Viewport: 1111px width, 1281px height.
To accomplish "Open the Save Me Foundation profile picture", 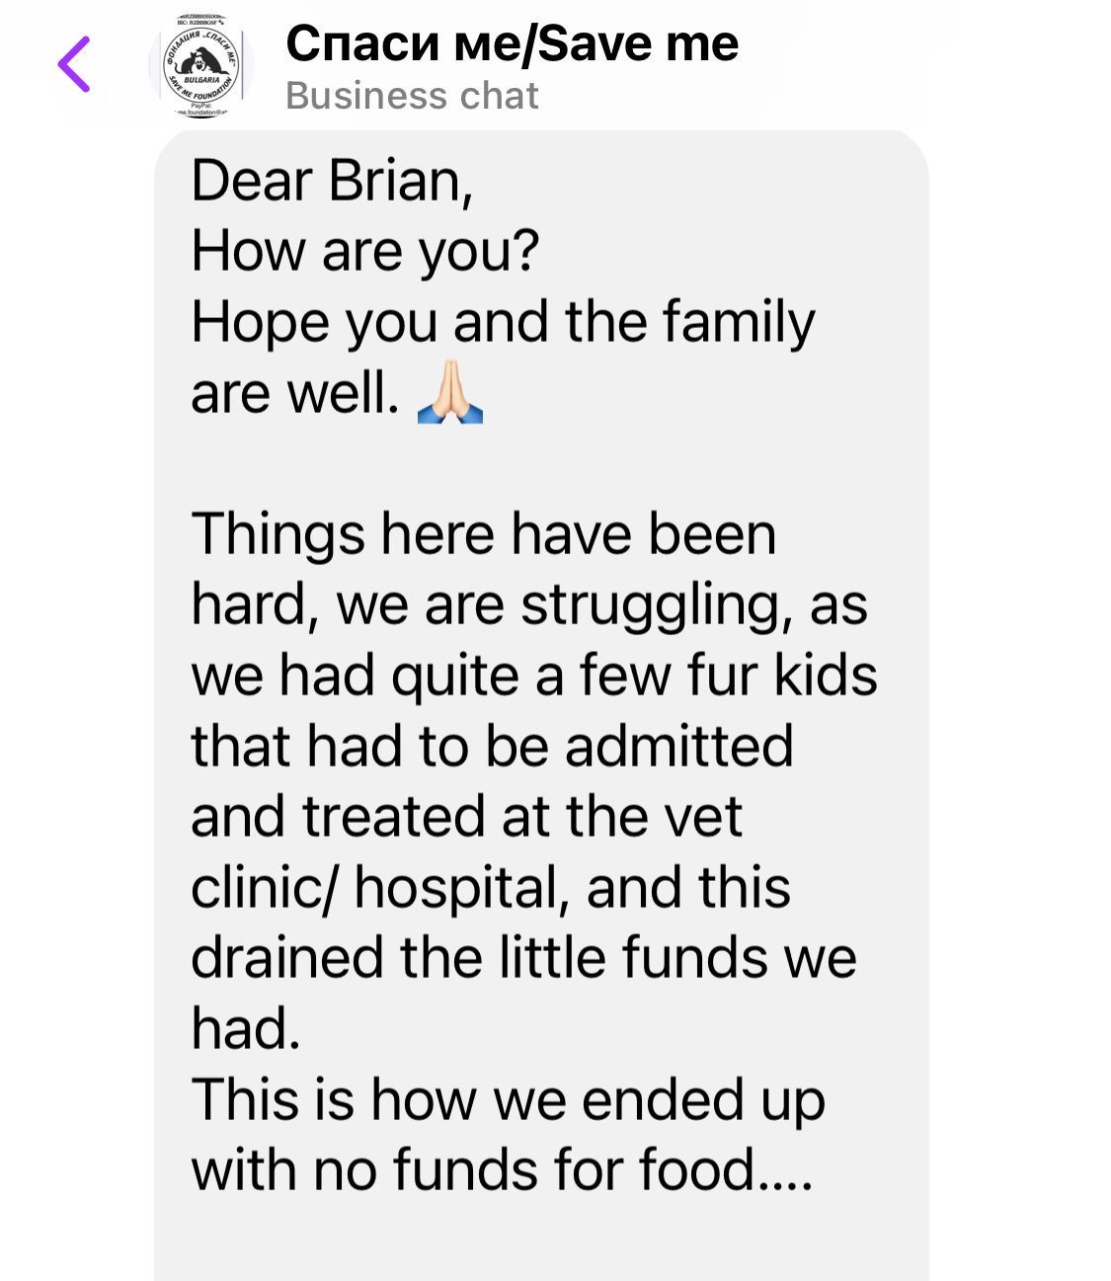I will point(201,65).
